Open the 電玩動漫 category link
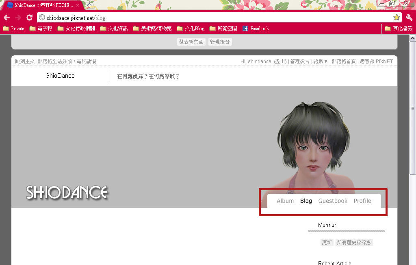The height and width of the screenshot is (265, 416). tap(86, 61)
